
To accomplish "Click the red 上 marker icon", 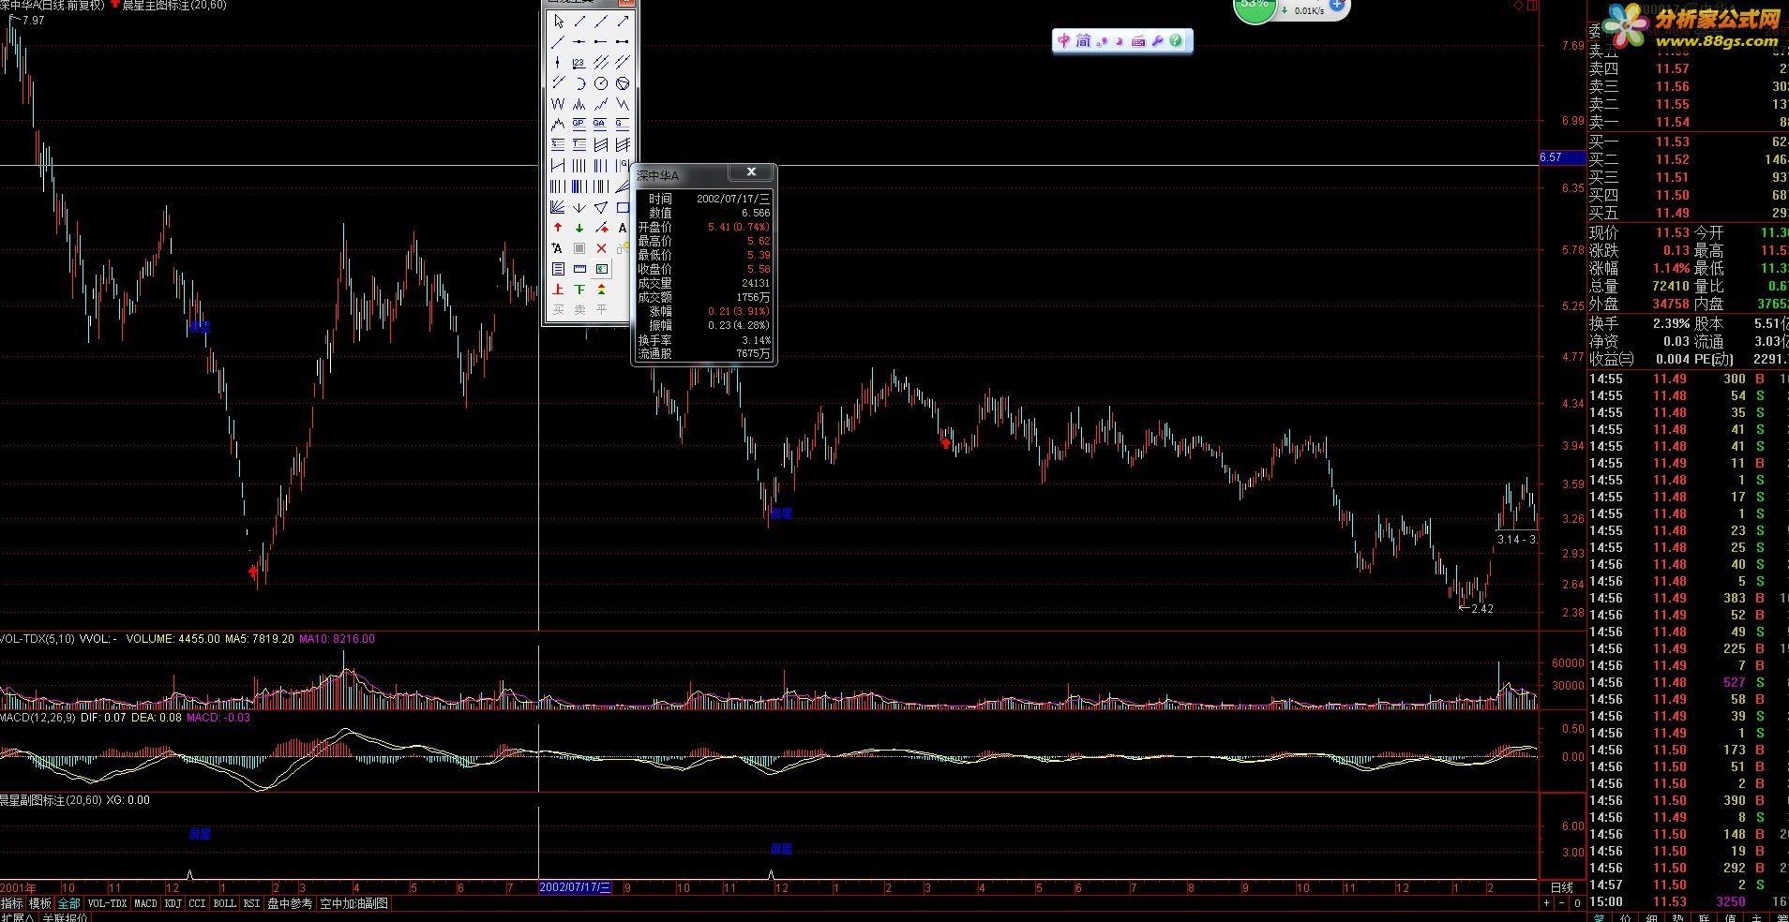I will coord(558,290).
